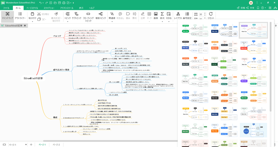
Task: Expand the 関連線 dropdown arrow
Action: pos(112,22)
